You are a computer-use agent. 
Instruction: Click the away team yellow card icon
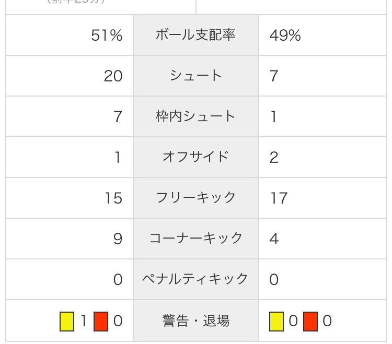click(276, 321)
